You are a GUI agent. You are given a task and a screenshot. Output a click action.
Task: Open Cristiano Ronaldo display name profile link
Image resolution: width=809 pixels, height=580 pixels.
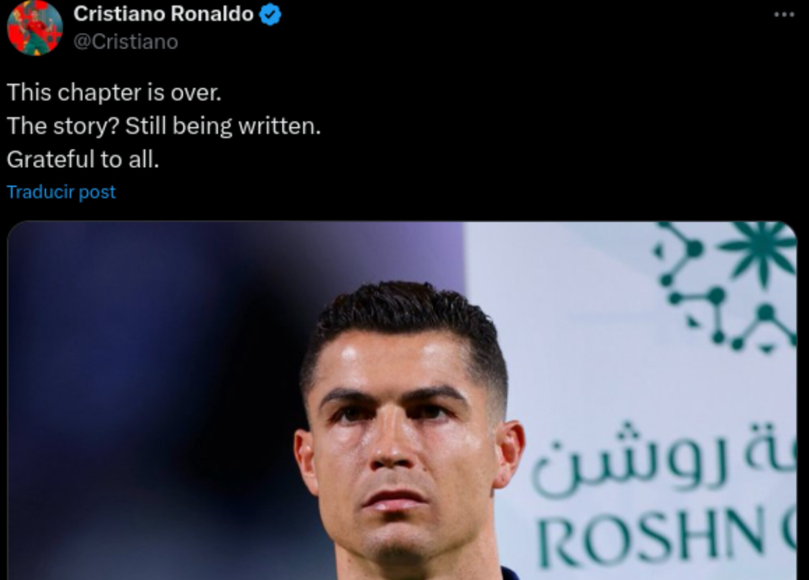point(164,14)
